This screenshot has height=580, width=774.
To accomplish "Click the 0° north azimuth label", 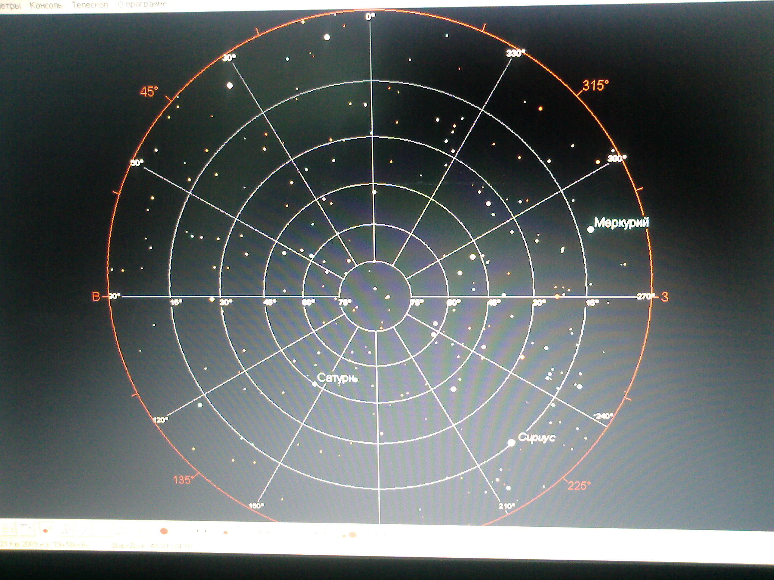I will 370,17.
